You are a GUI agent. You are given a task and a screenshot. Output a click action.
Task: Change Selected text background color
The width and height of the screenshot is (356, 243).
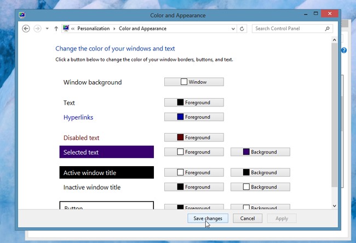[260, 152]
